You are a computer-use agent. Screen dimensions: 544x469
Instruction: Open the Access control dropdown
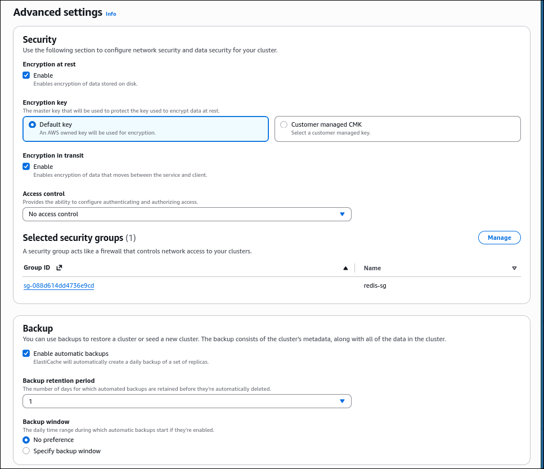pos(187,214)
